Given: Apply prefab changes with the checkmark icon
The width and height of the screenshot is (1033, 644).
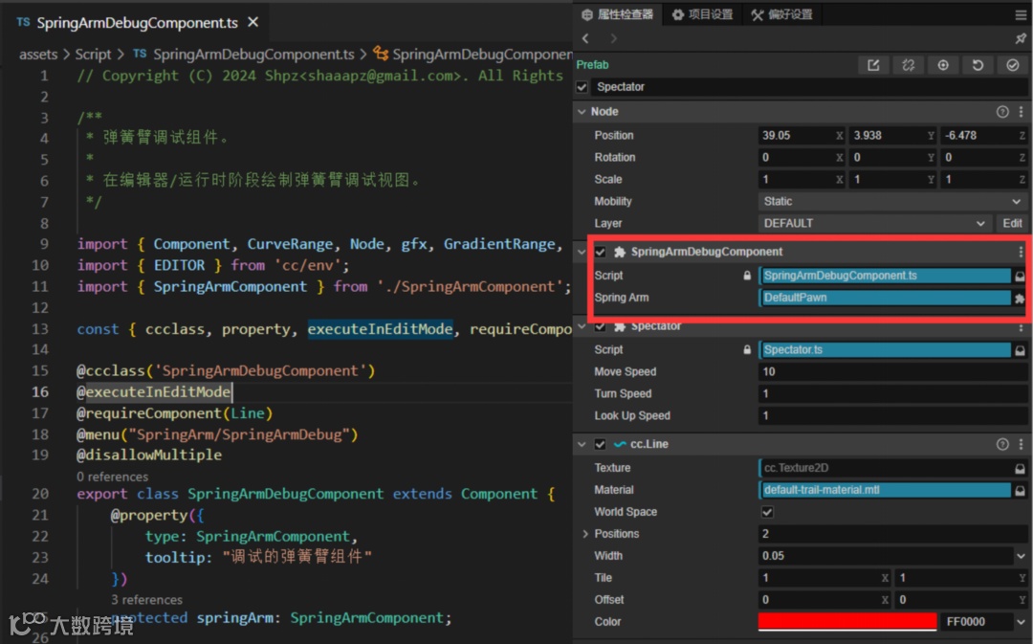Looking at the screenshot, I should [1013, 65].
